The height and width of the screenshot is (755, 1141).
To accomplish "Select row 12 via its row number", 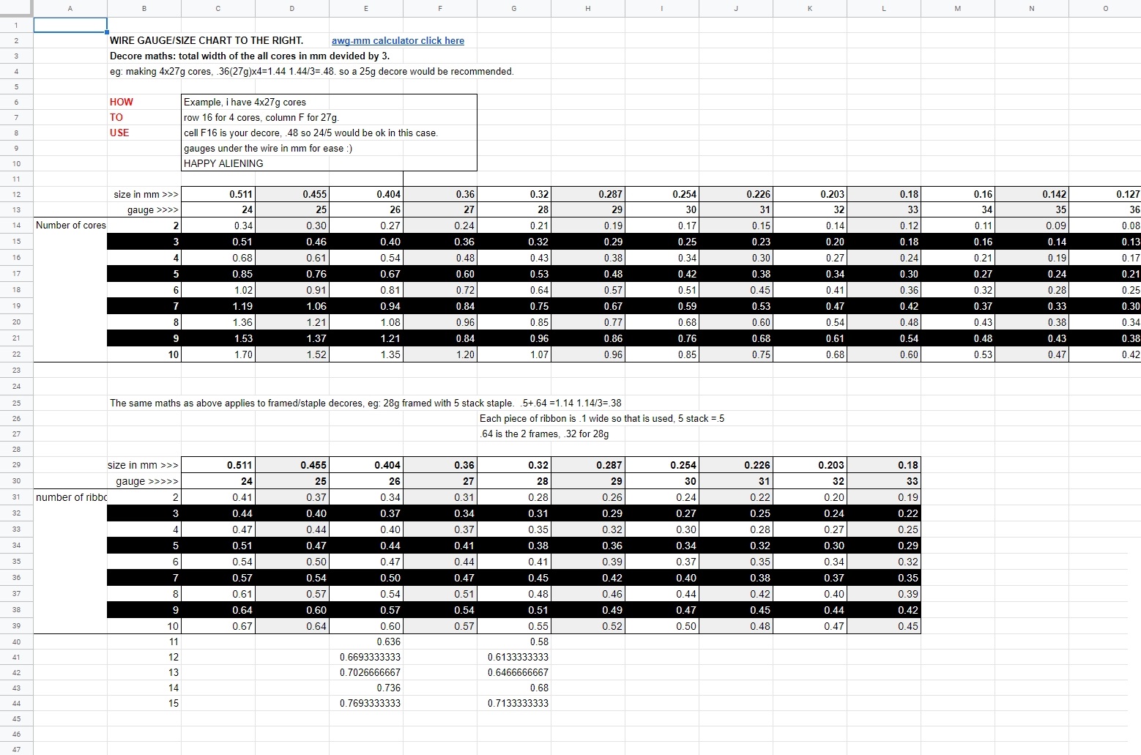I will pyautogui.click(x=16, y=194).
